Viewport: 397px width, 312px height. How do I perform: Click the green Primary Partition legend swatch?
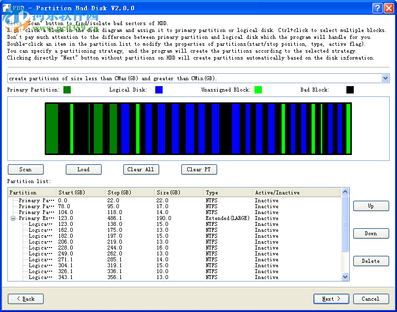[67, 90]
